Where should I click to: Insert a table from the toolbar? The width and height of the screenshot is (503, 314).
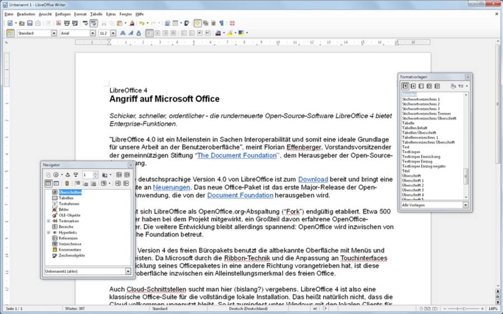pos(175,23)
